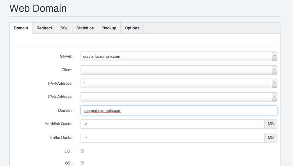The height and width of the screenshot is (166, 293).
Task: Open the Client dropdown list
Action: [179, 70]
